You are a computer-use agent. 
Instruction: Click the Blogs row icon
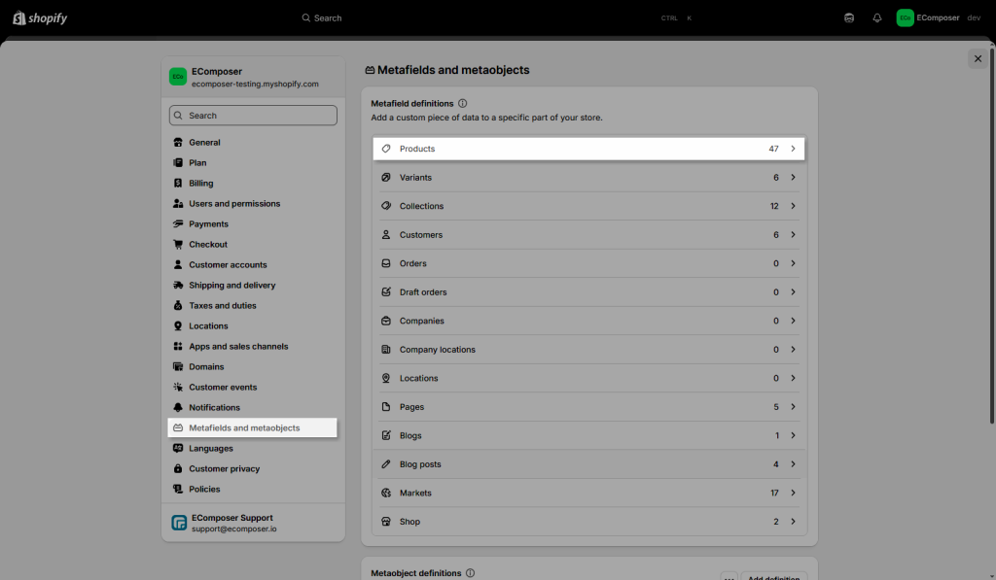(x=385, y=435)
